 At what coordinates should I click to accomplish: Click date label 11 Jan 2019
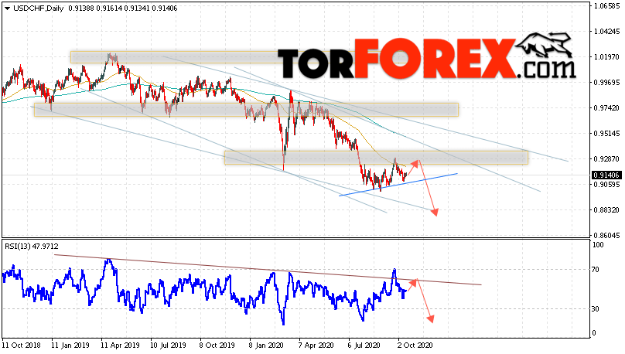[x=70, y=345]
